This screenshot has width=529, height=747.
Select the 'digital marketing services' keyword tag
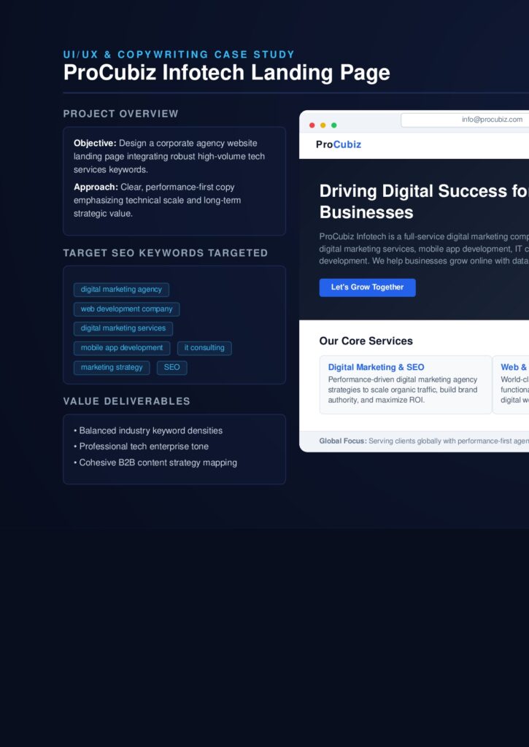[x=123, y=328]
